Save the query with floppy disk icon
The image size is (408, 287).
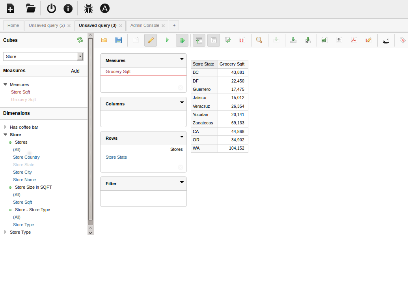pos(119,40)
